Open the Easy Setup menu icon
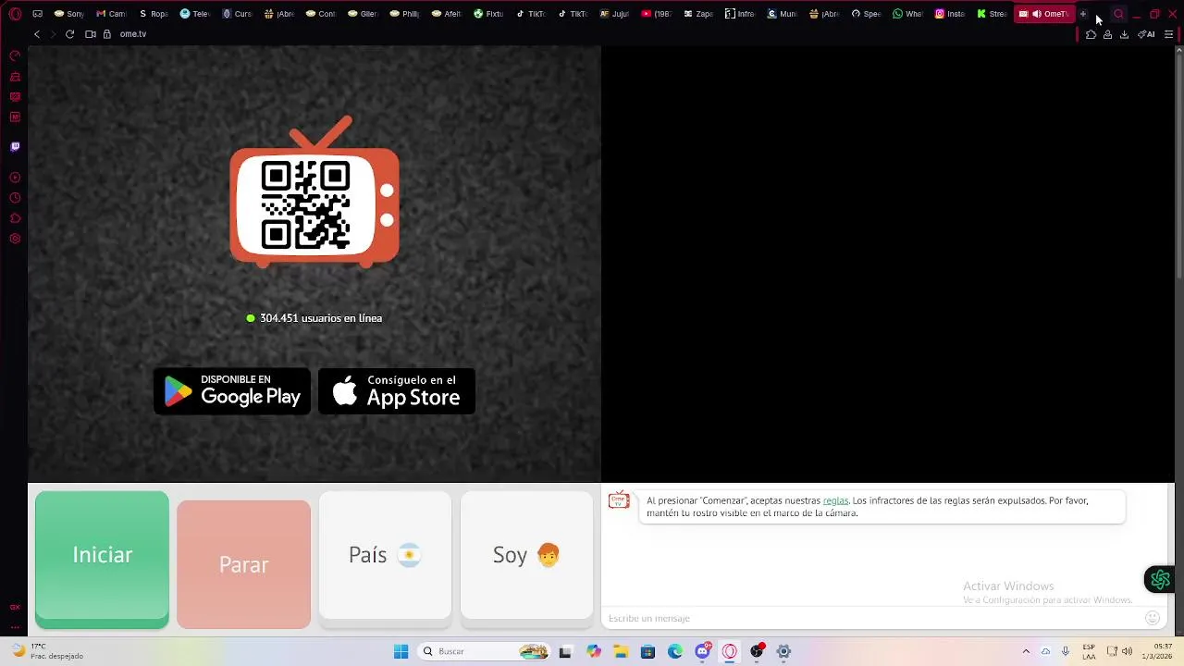The height and width of the screenshot is (666, 1184). pos(1169,34)
